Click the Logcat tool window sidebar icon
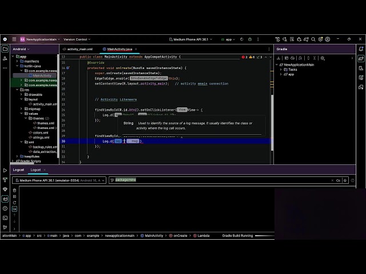 tap(5, 199)
